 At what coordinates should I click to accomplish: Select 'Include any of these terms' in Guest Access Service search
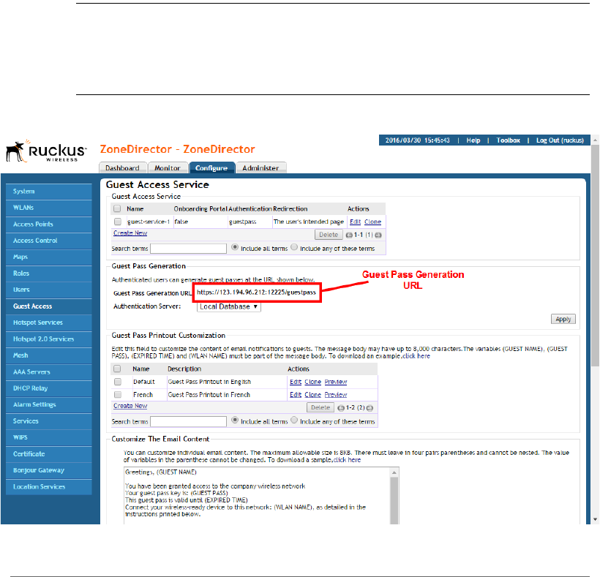coord(294,247)
